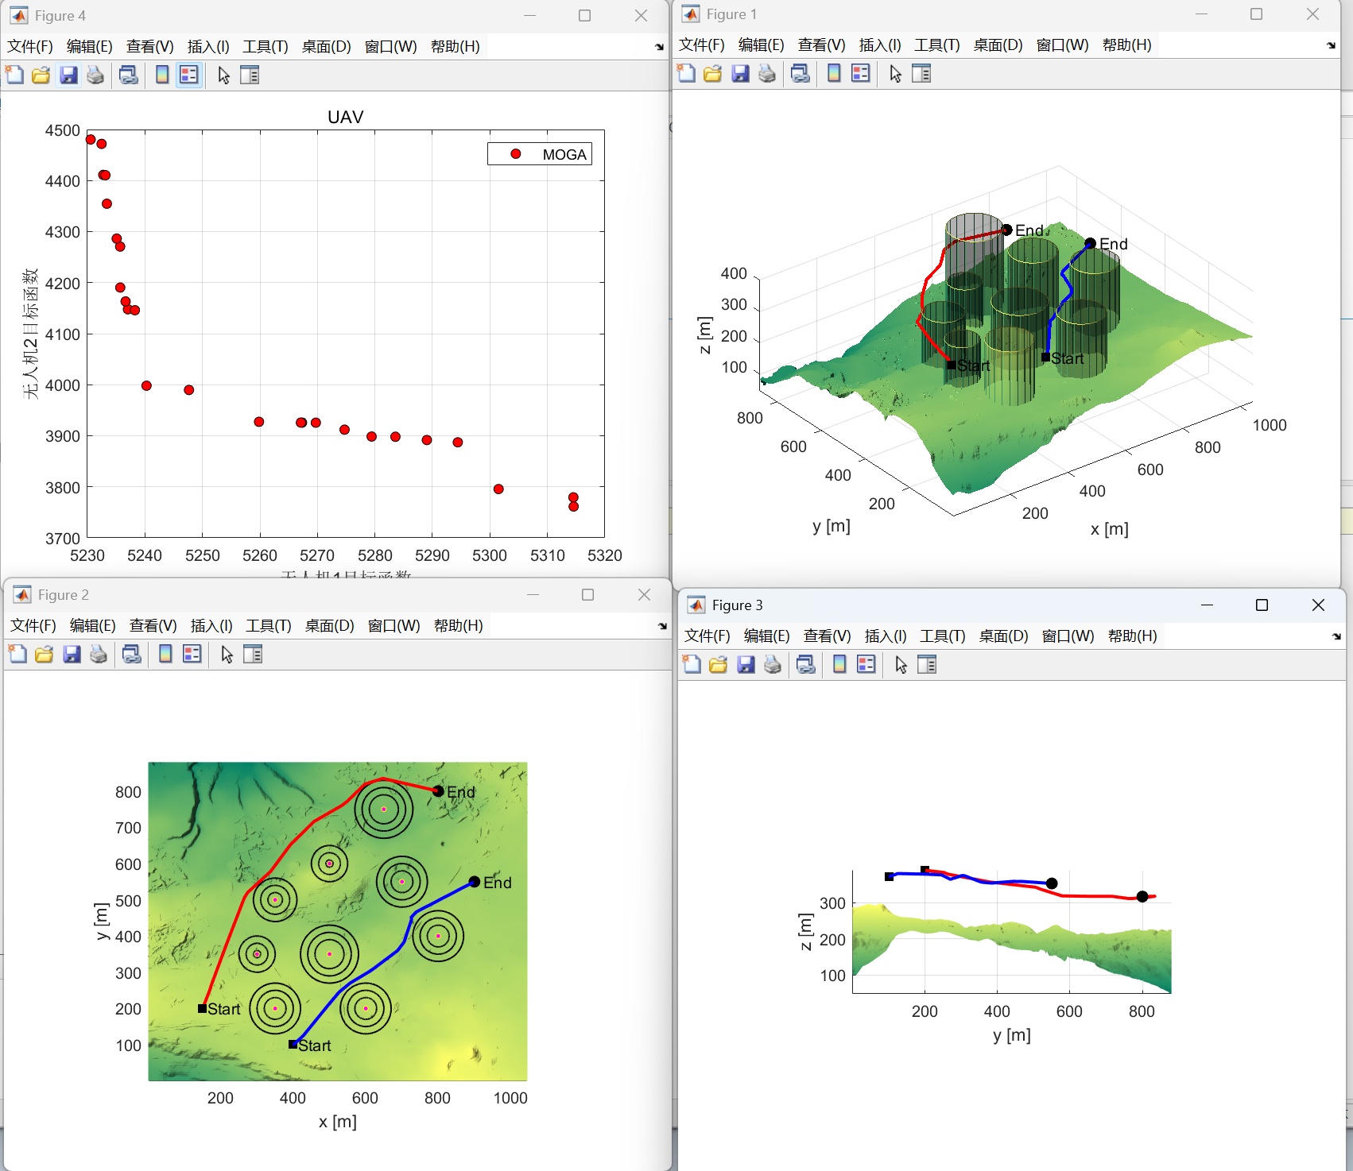The image size is (1353, 1171).
Task: Click New Figure icon in Figure 4
Action: click(x=14, y=75)
